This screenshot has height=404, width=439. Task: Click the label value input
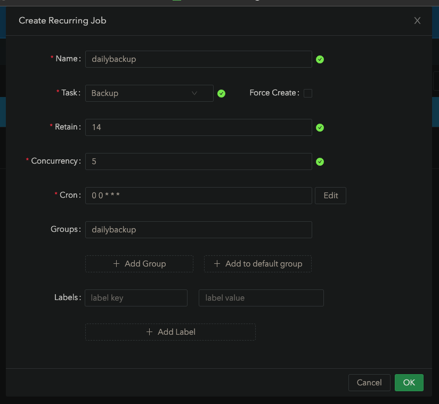(x=261, y=298)
